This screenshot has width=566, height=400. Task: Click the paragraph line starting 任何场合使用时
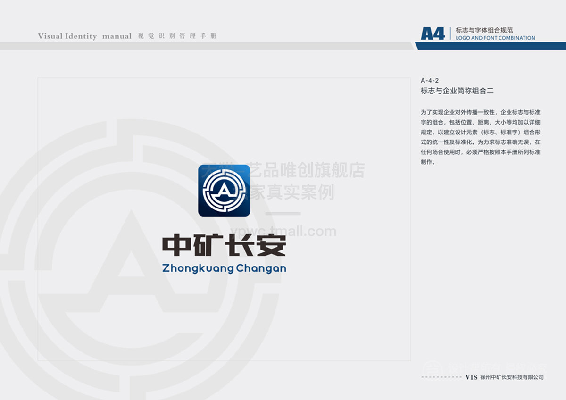coord(481,152)
